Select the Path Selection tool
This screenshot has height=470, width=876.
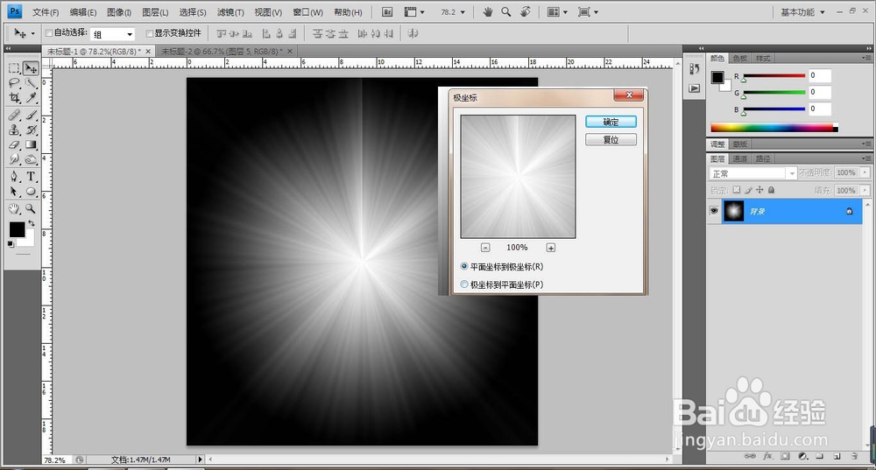coord(14,192)
